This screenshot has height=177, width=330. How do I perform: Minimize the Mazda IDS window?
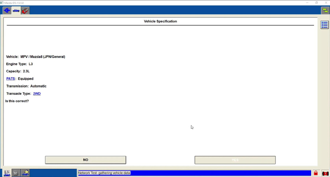306,2
